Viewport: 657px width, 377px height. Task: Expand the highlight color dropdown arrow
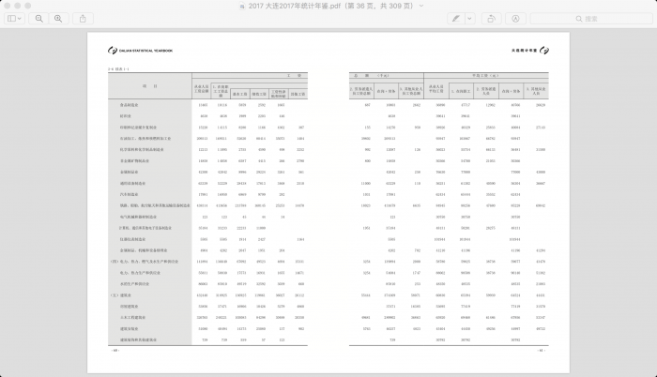(x=467, y=18)
